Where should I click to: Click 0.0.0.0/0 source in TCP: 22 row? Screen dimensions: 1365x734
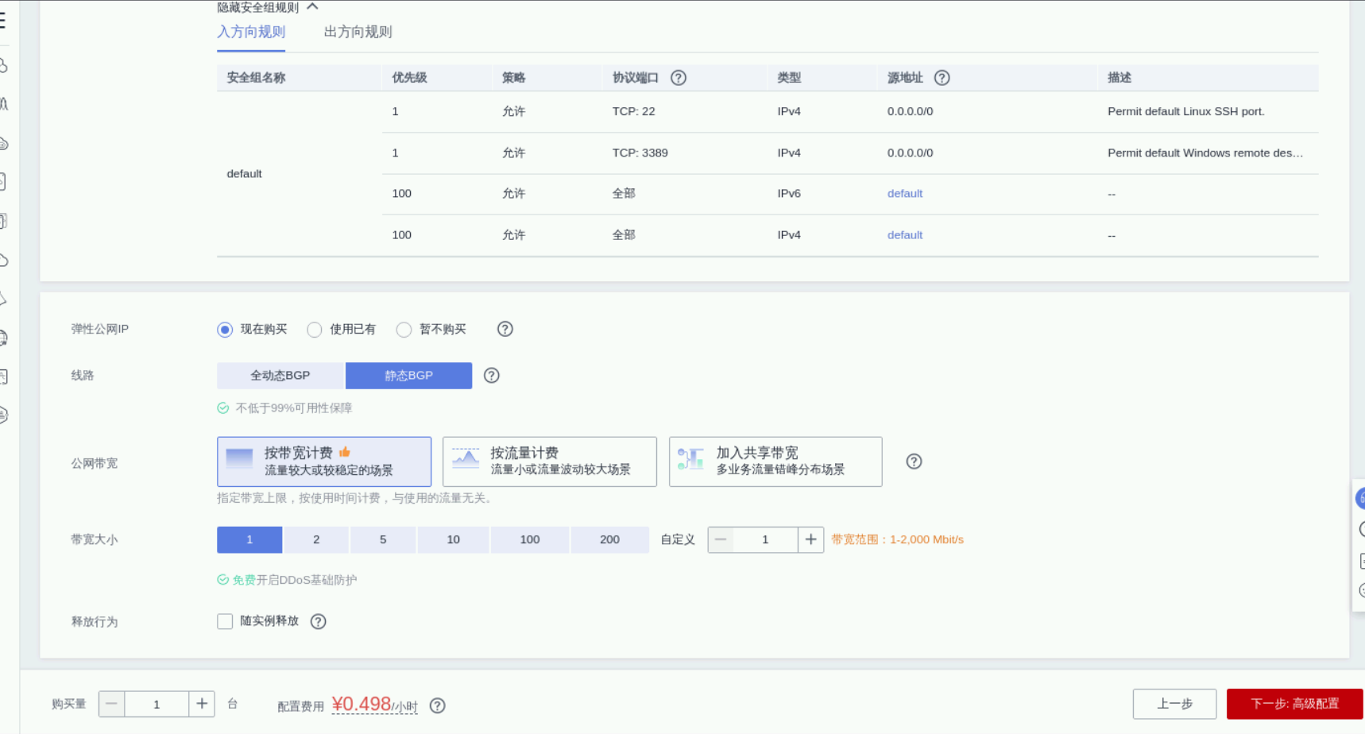[x=911, y=111]
